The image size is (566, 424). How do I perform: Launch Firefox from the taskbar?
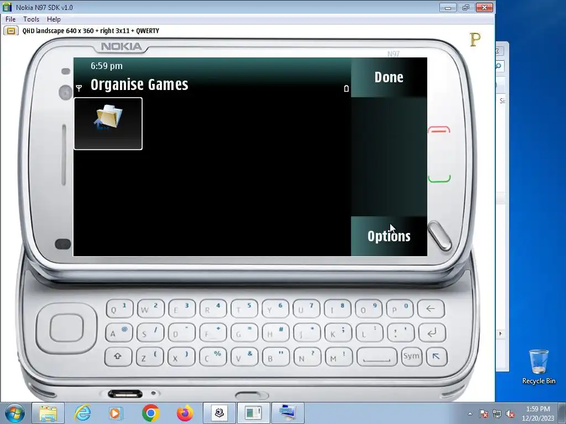[185, 413]
